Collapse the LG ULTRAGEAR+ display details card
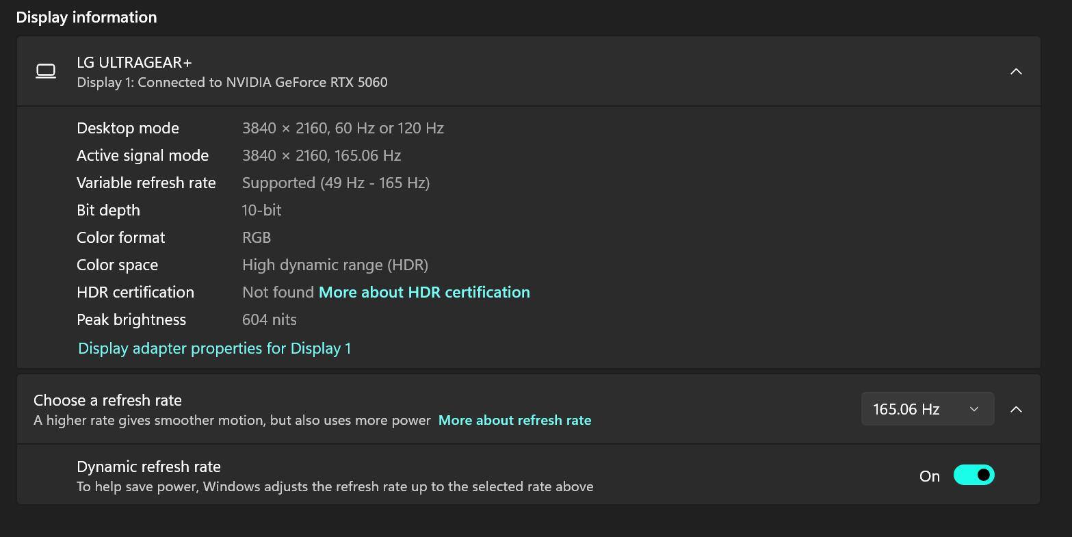The width and height of the screenshot is (1072, 537). [x=1016, y=71]
